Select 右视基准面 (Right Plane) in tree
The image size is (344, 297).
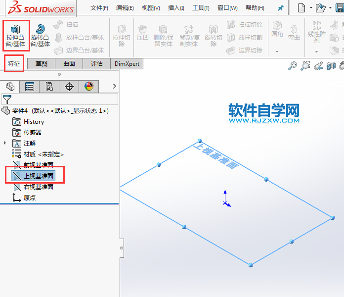coord(33,187)
